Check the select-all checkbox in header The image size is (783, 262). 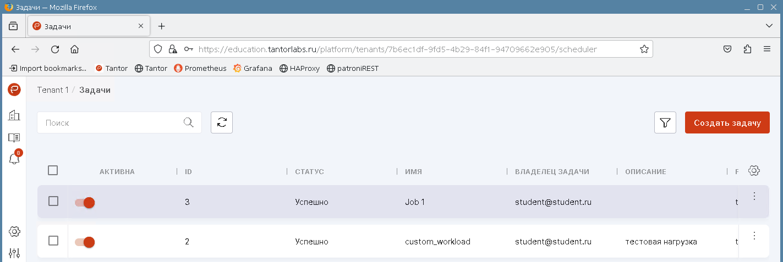(x=53, y=170)
